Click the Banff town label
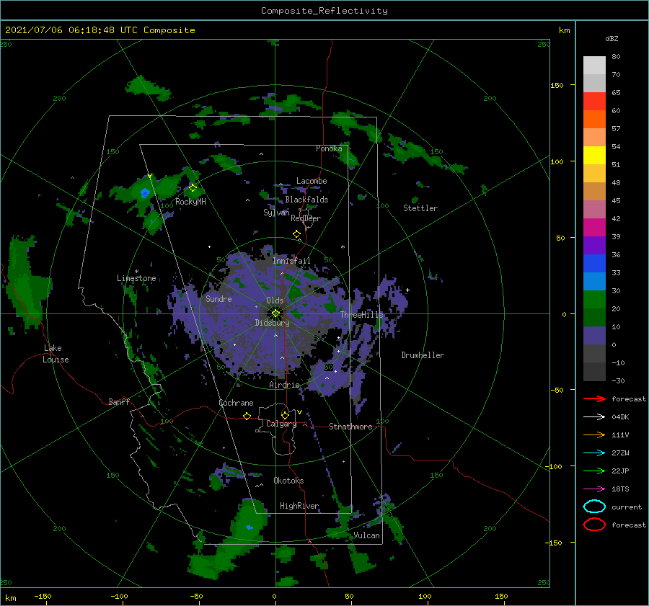The width and height of the screenshot is (649, 606). pos(119,401)
